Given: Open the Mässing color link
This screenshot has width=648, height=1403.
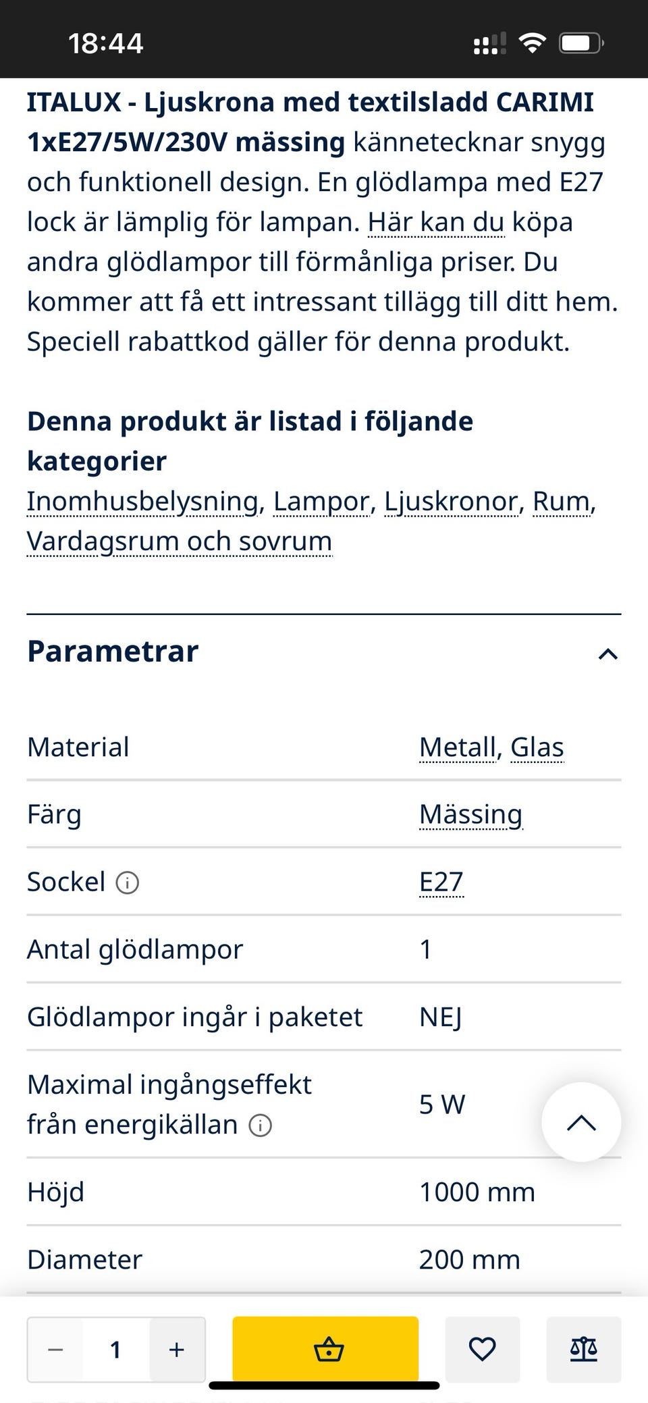Looking at the screenshot, I should pyautogui.click(x=470, y=815).
